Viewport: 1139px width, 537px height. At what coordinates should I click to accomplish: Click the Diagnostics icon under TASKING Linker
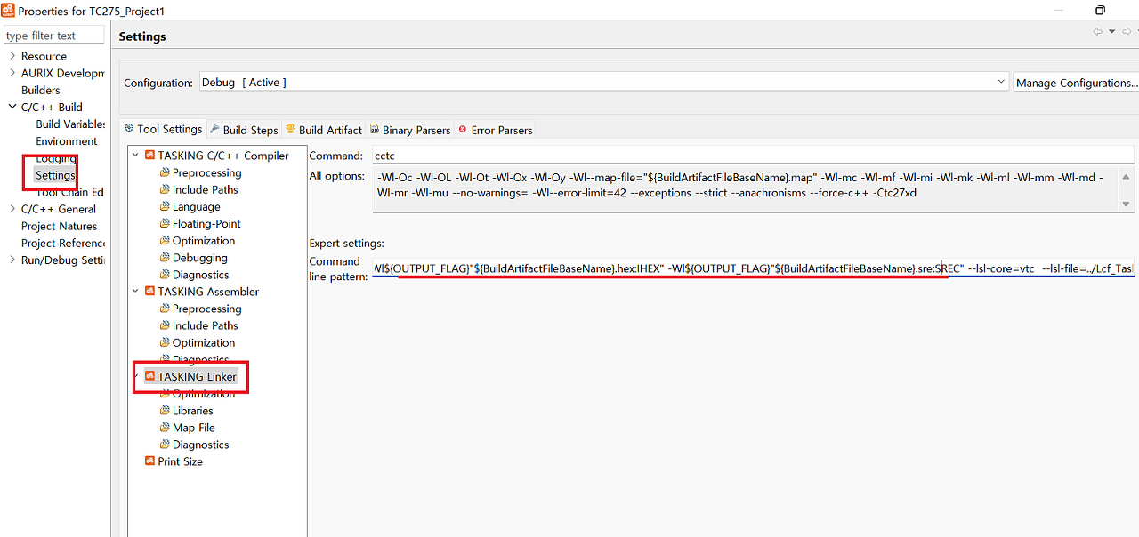pos(165,445)
